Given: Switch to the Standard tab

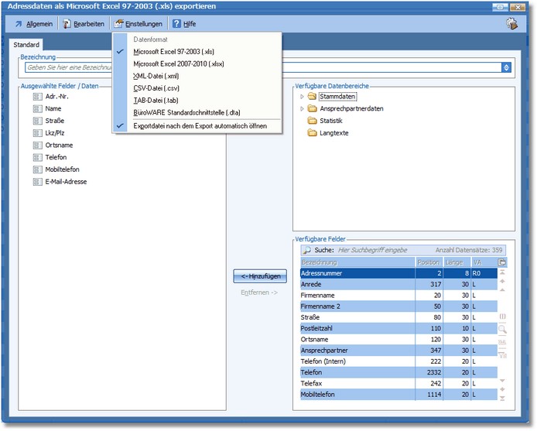Looking at the screenshot, I should (26, 45).
